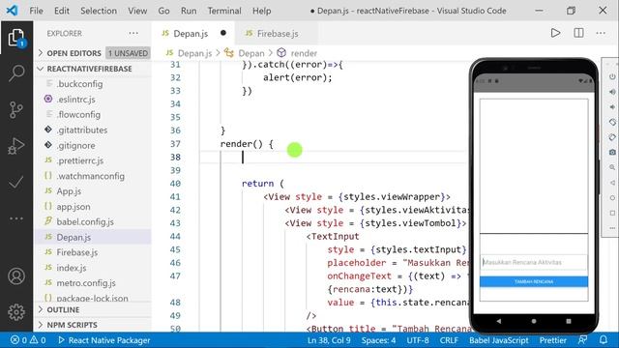Image resolution: width=619 pixels, height=348 pixels.
Task: Split the editor to the right
Action: 578,33
